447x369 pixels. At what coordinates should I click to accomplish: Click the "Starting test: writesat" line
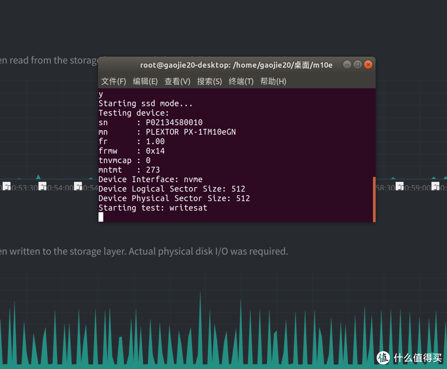[x=153, y=208]
